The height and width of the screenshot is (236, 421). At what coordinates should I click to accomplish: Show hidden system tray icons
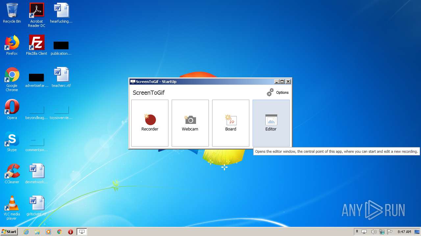tap(357, 231)
